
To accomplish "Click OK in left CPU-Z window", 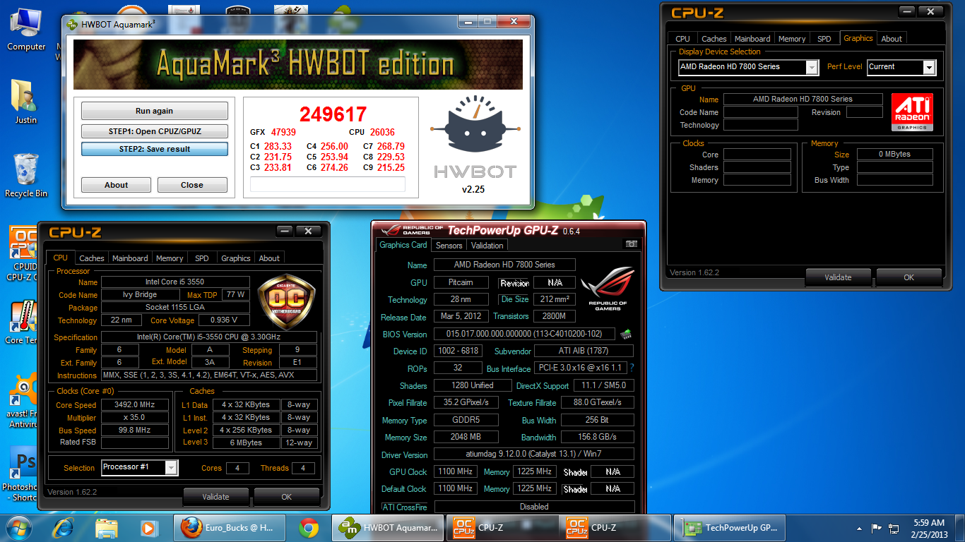I will 286,497.
